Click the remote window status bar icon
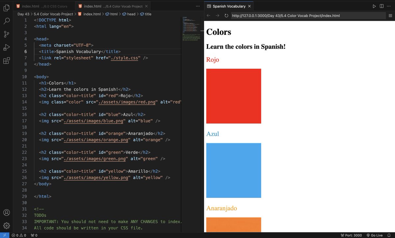The width and height of the screenshot is (395, 238). (4, 235)
